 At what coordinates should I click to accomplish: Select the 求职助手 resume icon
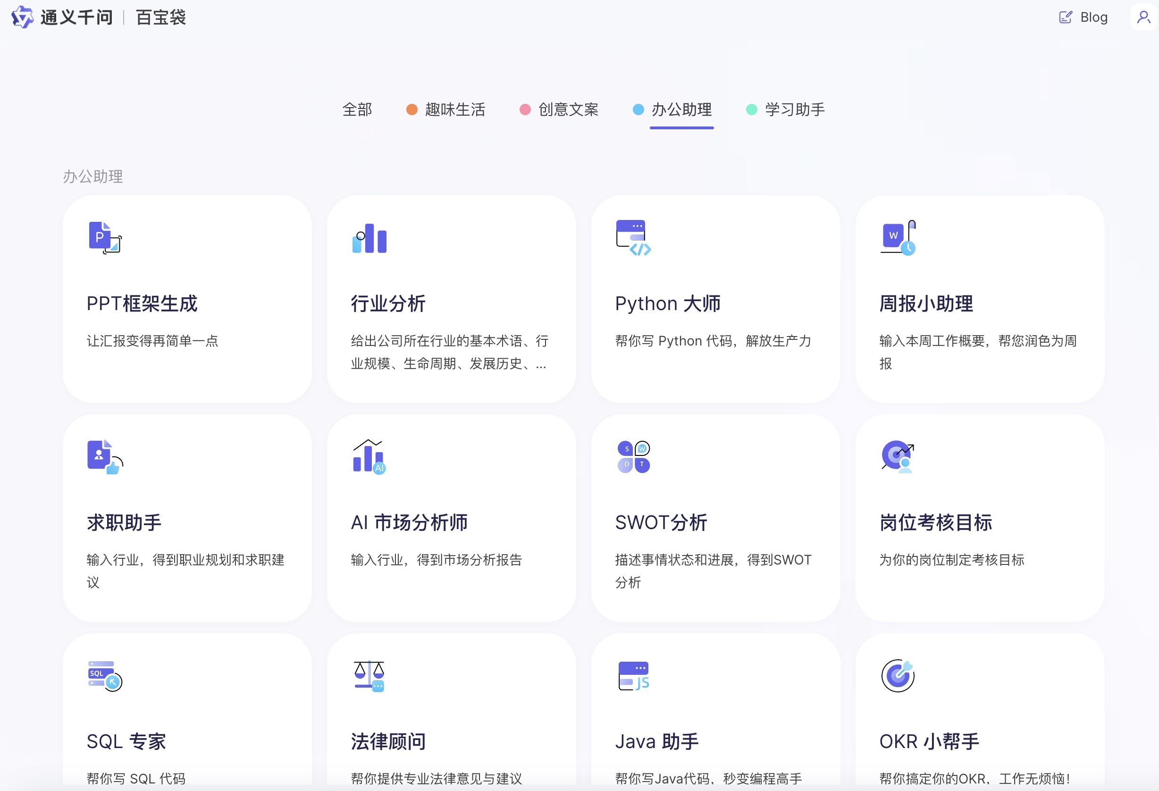(103, 456)
